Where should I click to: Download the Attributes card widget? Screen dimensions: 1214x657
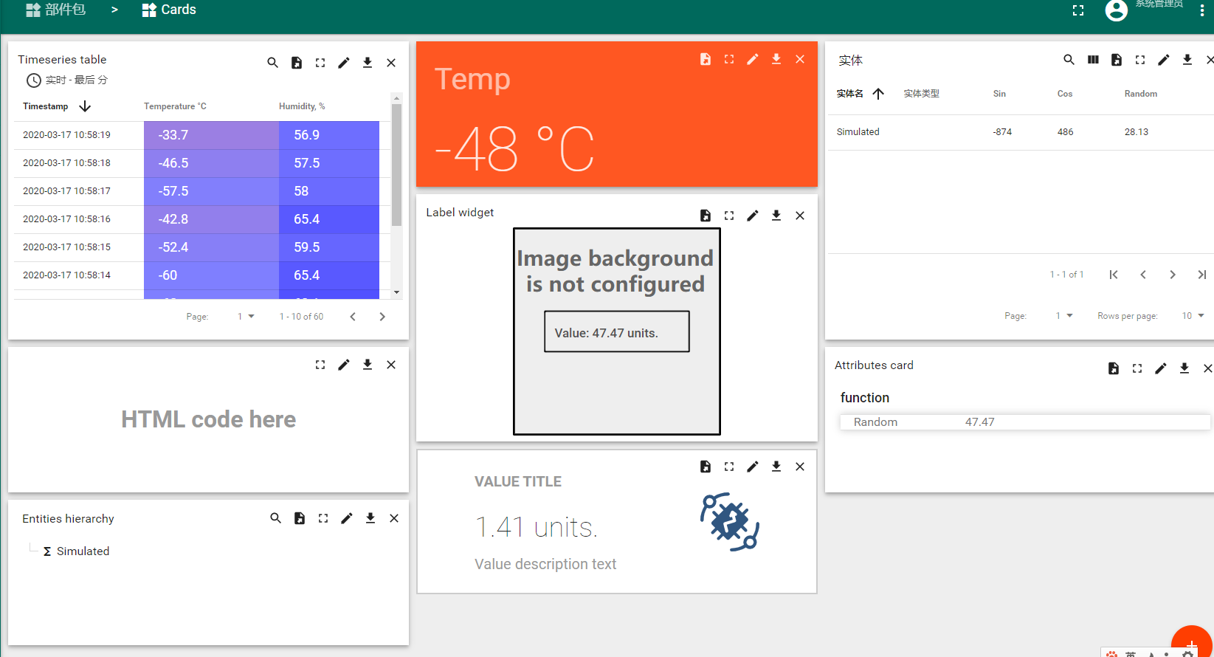(x=1184, y=368)
